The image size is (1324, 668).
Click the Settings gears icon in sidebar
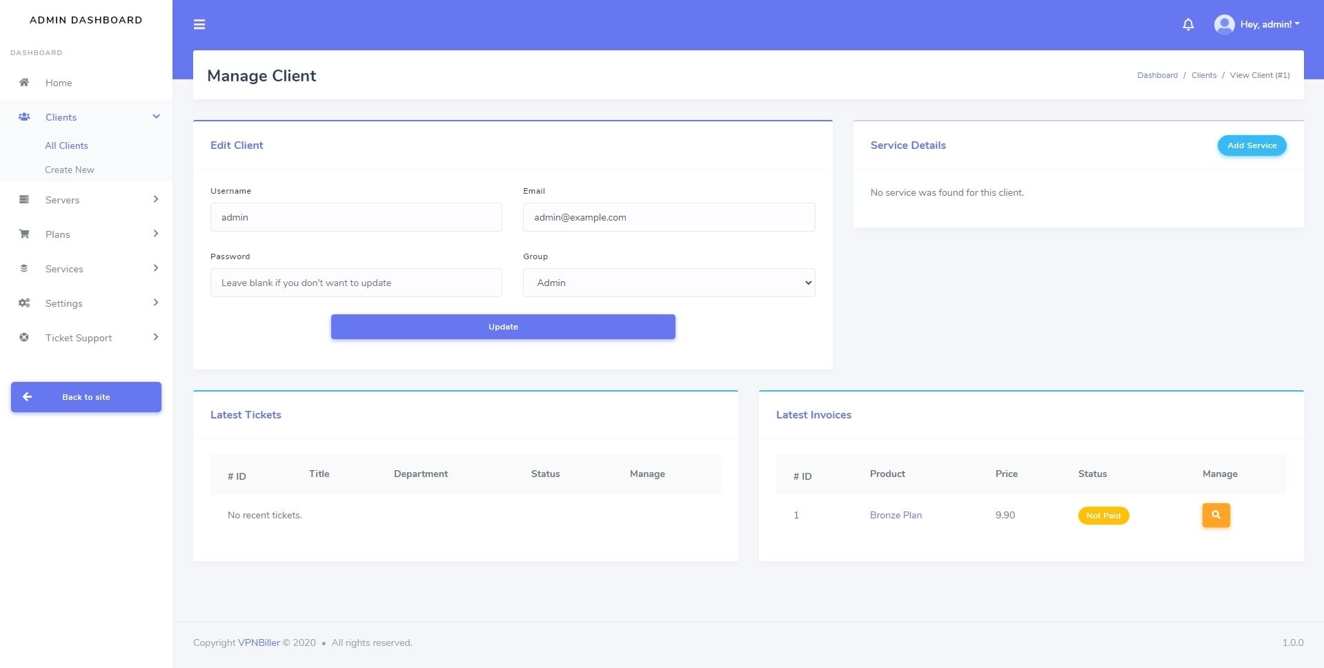[x=24, y=303]
